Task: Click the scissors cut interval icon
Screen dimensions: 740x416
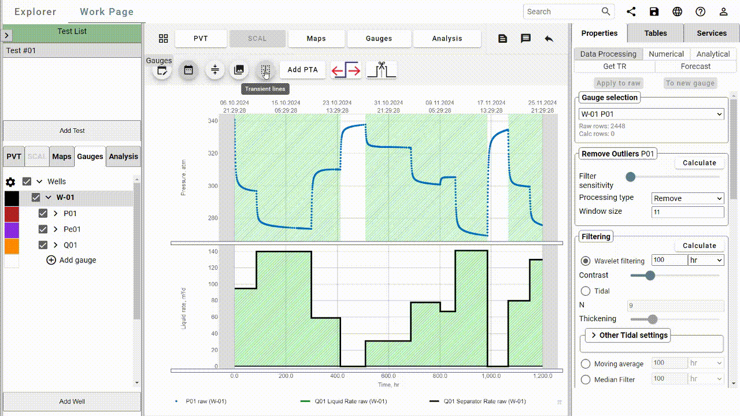Action: click(x=381, y=70)
